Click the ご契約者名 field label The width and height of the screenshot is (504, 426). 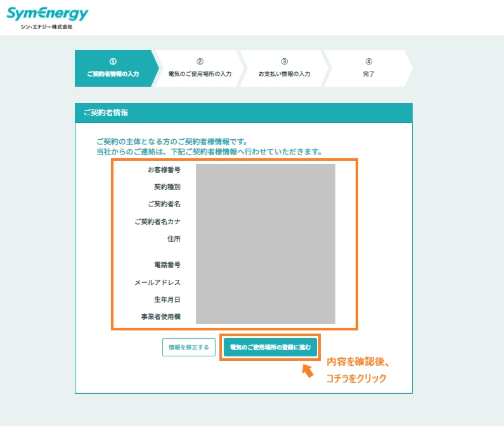point(164,204)
